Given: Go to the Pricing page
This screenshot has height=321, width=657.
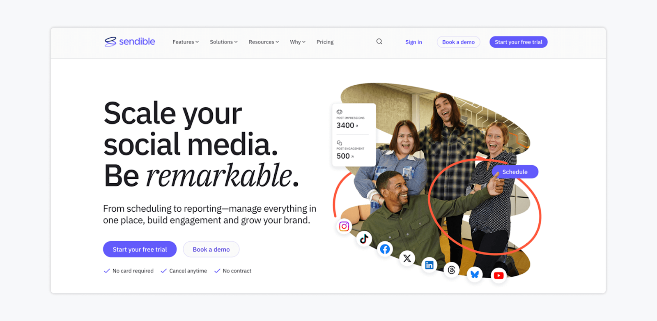Looking at the screenshot, I should click(325, 42).
